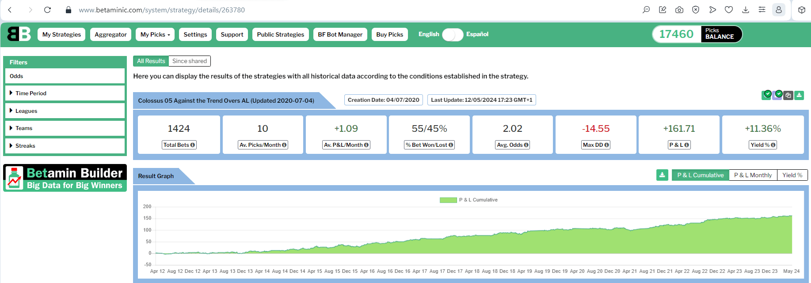Open BF Bot Manager
This screenshot has width=811, height=283.
point(340,34)
